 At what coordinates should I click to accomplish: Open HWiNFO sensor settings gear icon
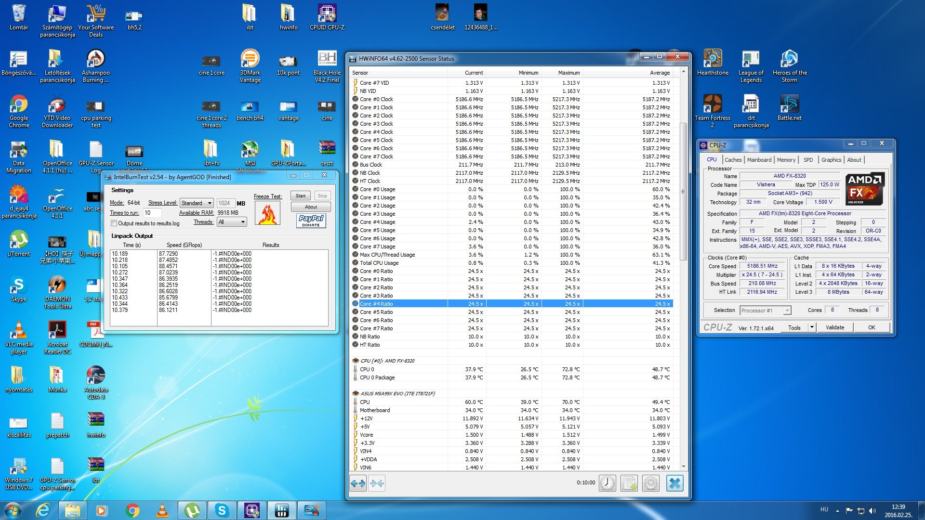651,483
